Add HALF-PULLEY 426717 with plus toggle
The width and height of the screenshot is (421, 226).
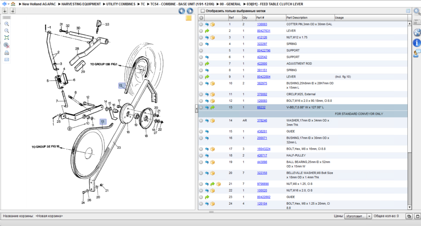pos(201,156)
